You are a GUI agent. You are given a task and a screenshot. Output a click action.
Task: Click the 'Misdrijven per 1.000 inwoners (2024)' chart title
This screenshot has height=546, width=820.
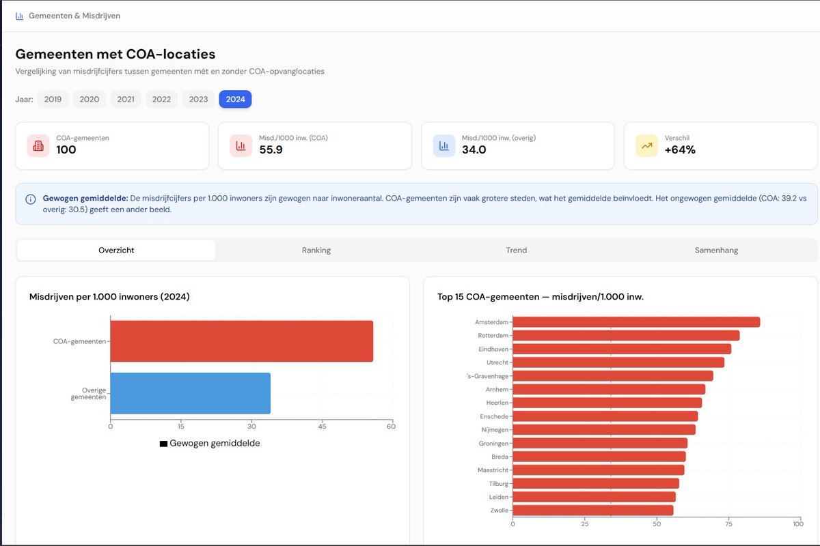[109, 297]
